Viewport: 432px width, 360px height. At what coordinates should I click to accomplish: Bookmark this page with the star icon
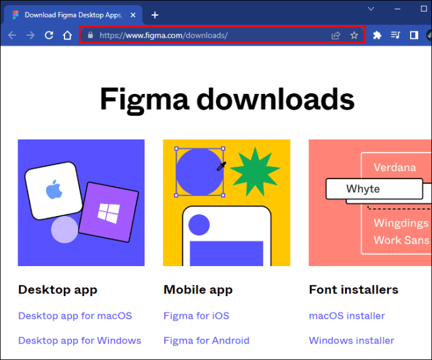point(354,36)
